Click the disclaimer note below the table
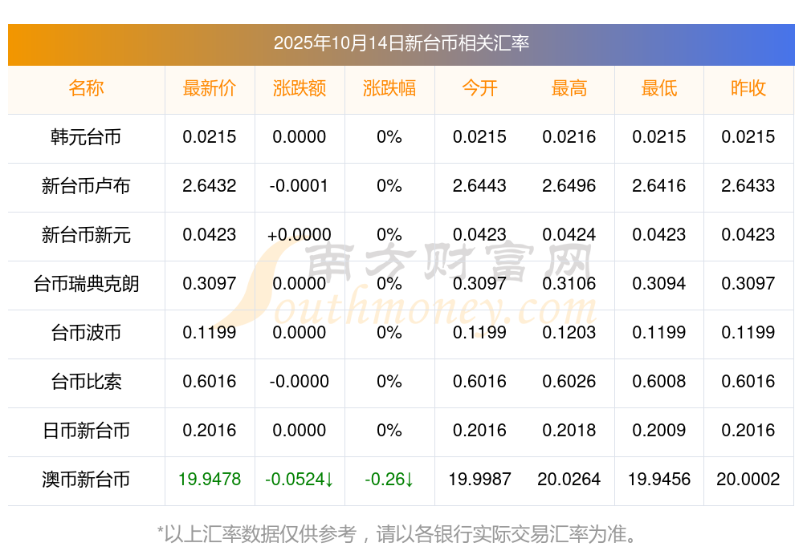The height and width of the screenshot is (559, 803). click(x=401, y=533)
